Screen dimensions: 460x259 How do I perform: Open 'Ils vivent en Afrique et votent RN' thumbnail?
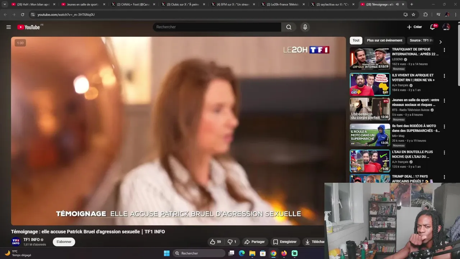pyautogui.click(x=370, y=84)
